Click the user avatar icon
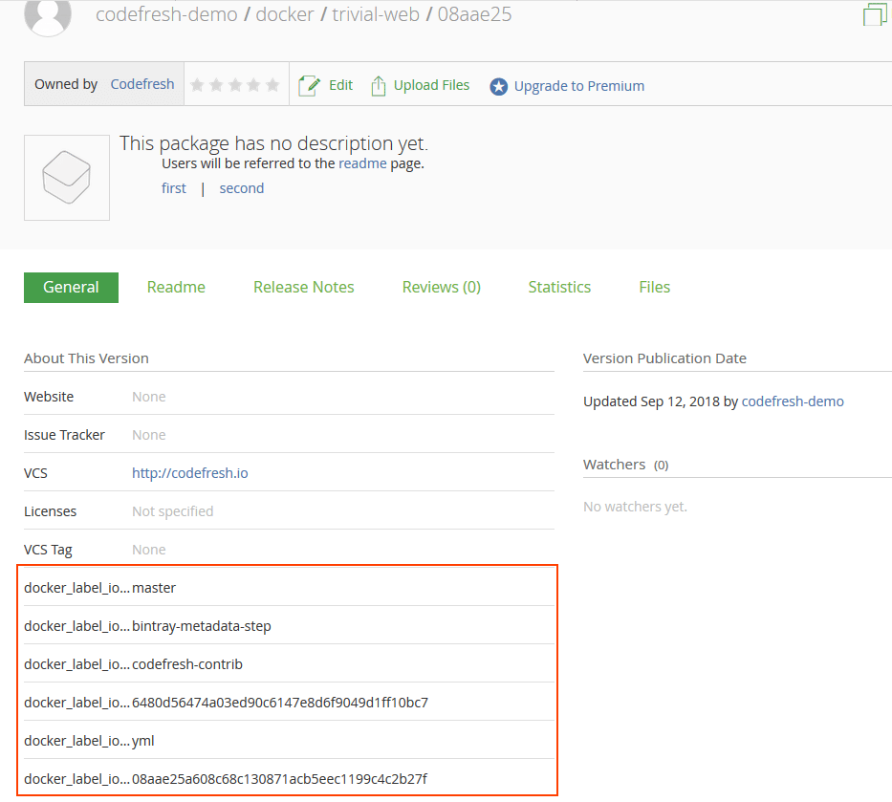Screen dimensions: 892x802 47,16
